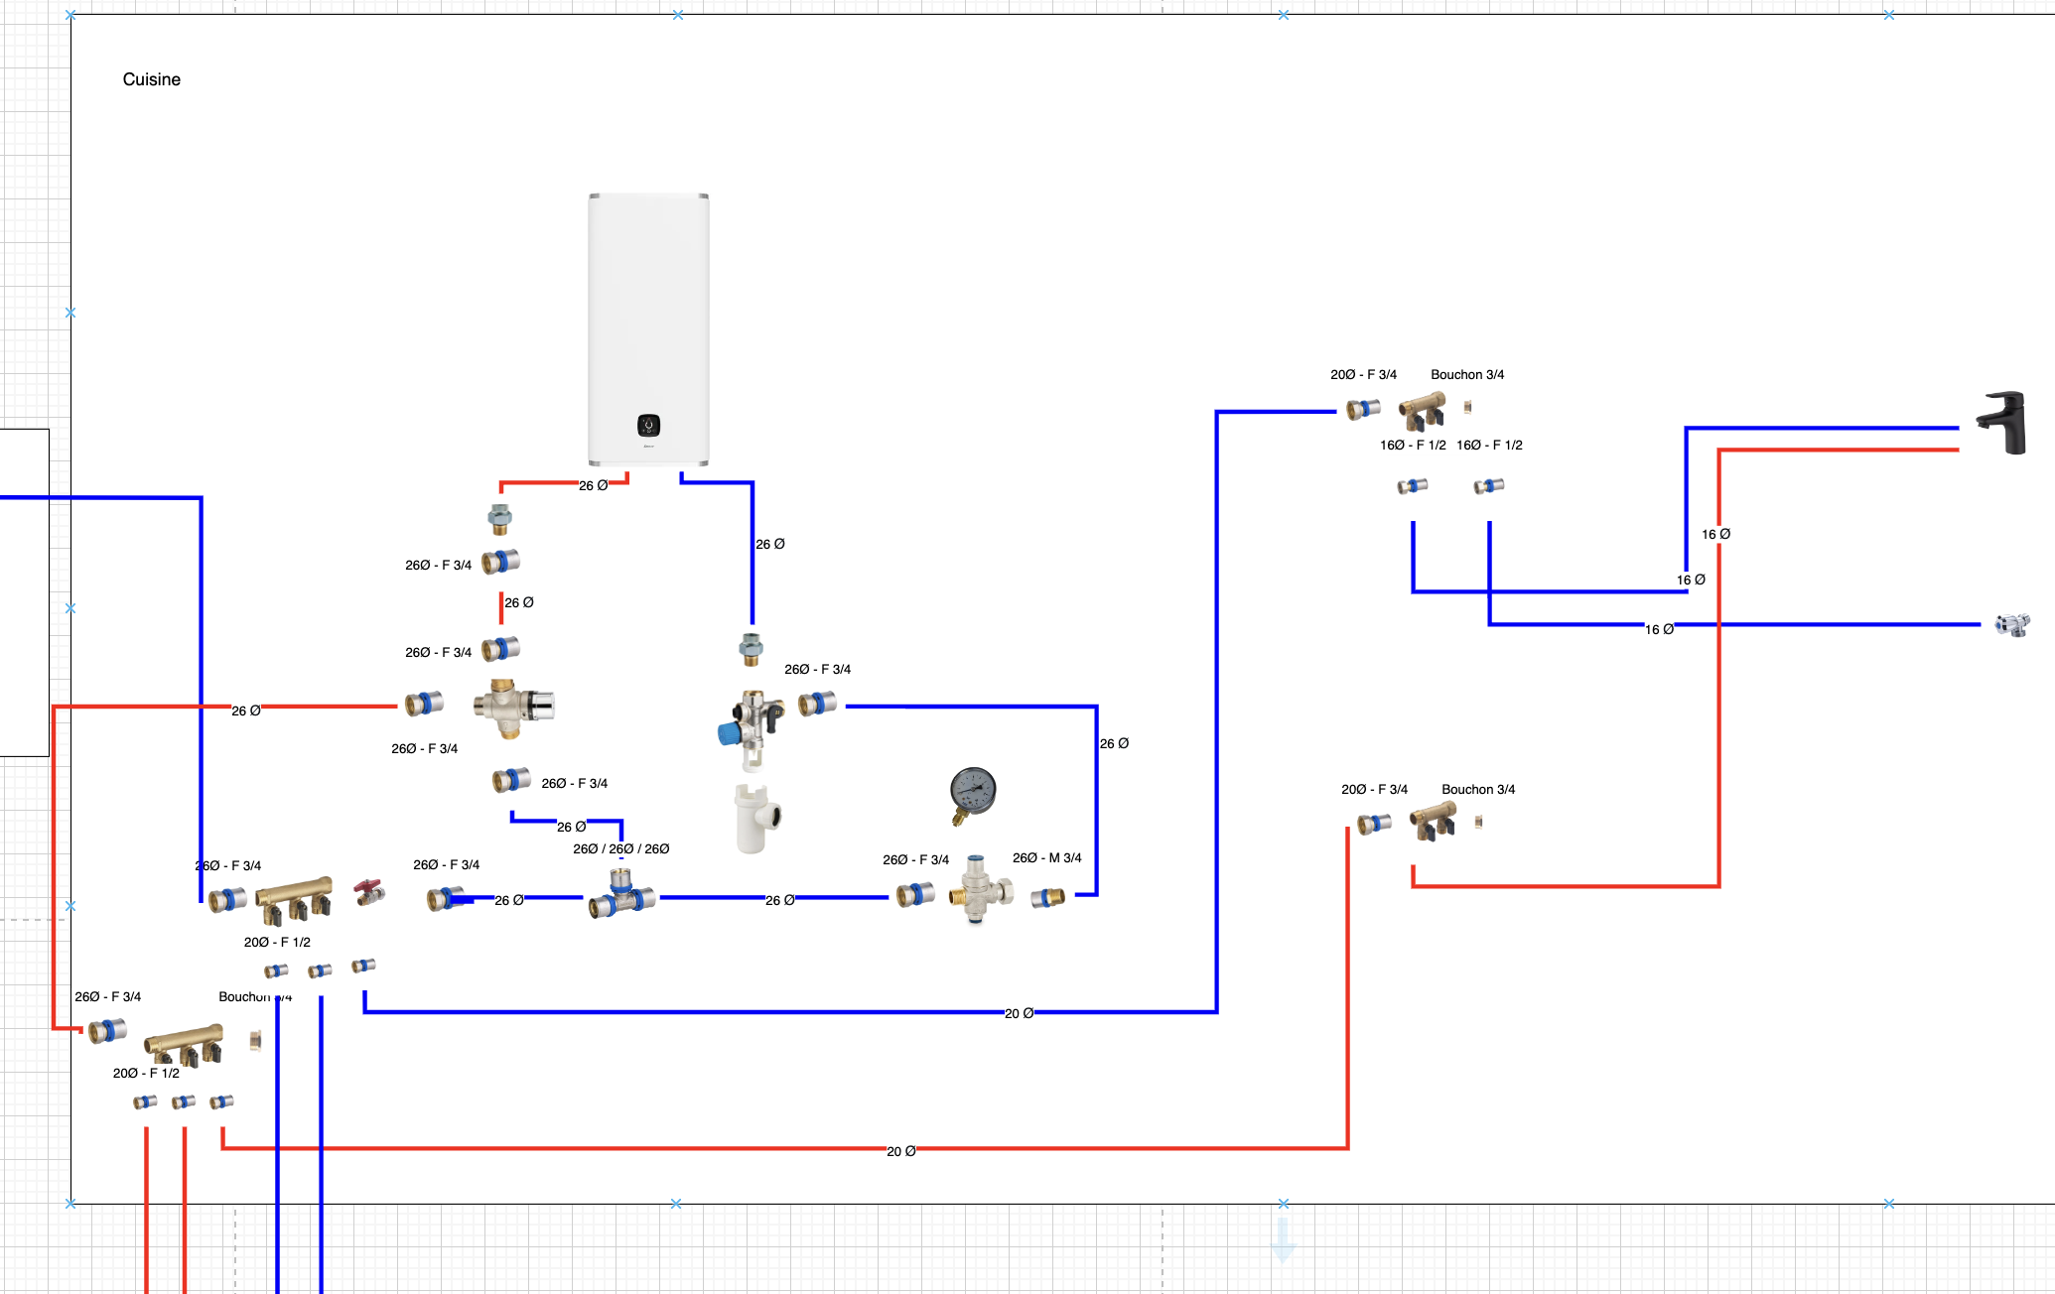
Task: Click the chrome angle valve at right
Action: coord(2012,625)
